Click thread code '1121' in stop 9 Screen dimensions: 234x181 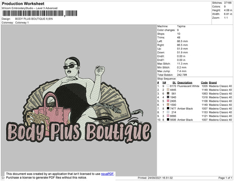point(205,116)
